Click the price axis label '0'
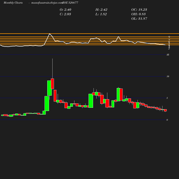The image size is (179, 179). (x=167, y=120)
